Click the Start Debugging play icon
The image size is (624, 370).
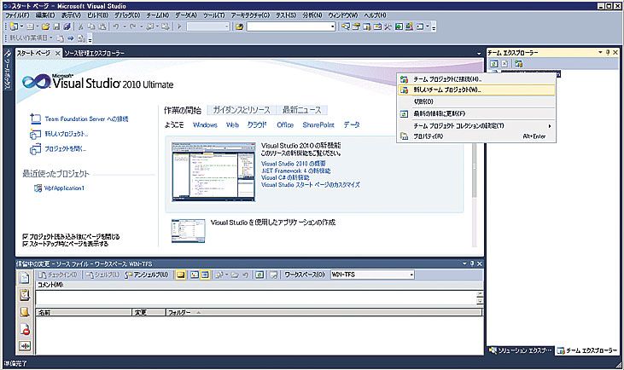[x=179, y=26]
